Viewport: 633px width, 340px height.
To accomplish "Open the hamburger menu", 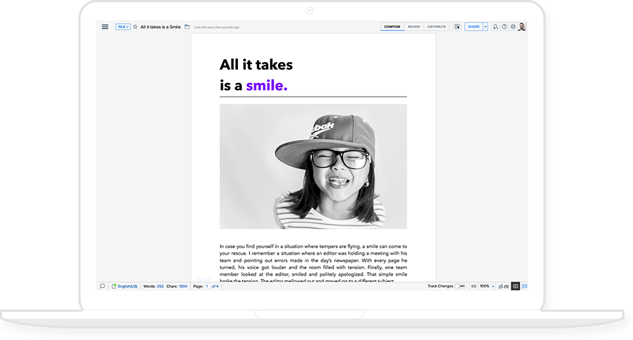I will click(105, 27).
